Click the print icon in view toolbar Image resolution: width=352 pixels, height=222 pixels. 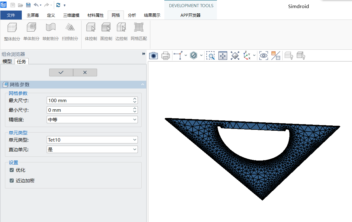[166, 55]
